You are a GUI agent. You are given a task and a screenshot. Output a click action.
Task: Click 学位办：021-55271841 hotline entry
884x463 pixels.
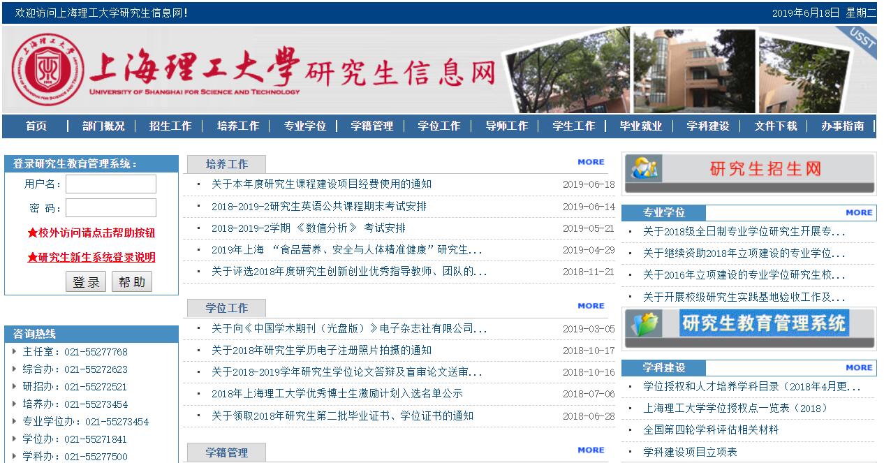tap(75, 439)
